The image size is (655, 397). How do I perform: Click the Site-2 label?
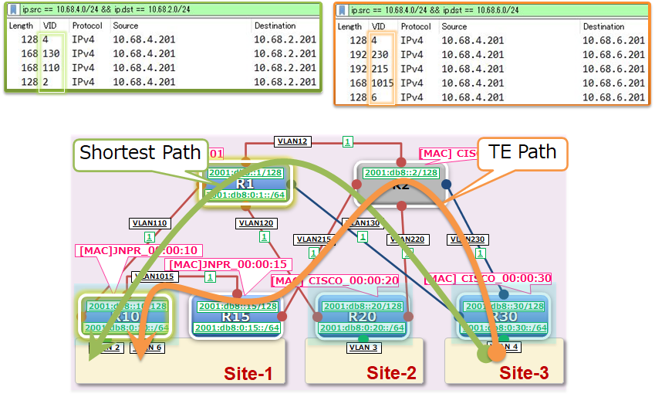point(391,373)
